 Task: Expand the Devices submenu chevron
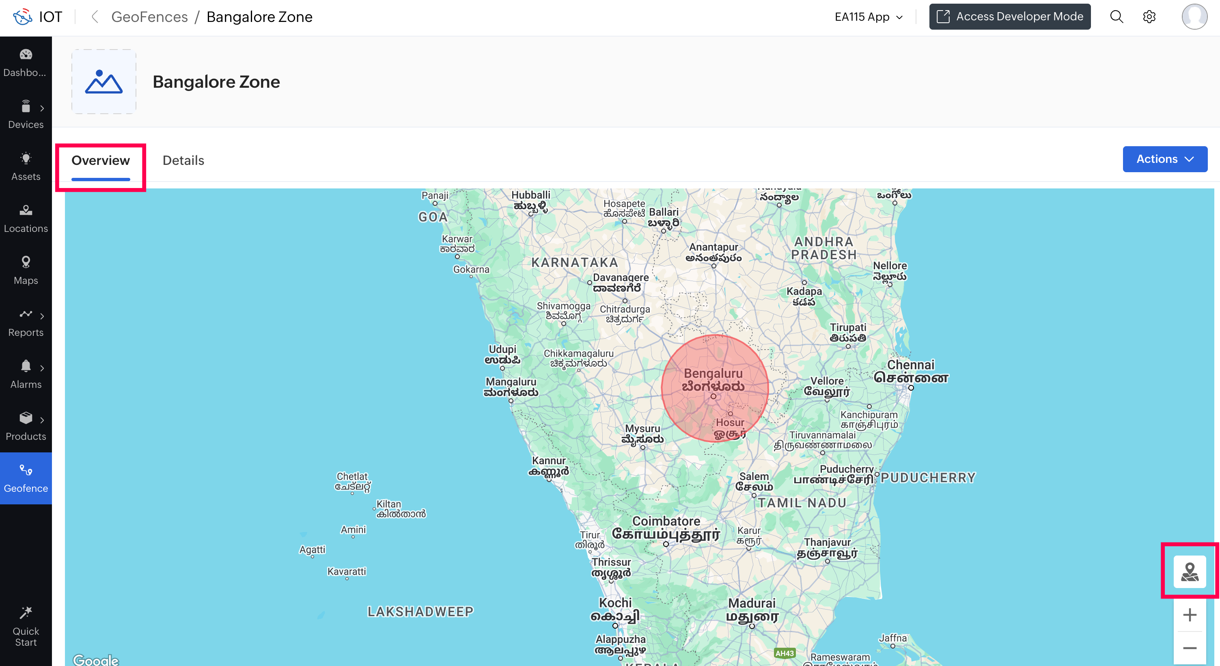42,108
